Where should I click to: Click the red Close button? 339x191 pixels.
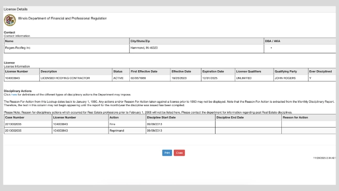pyautogui.click(x=179, y=153)
